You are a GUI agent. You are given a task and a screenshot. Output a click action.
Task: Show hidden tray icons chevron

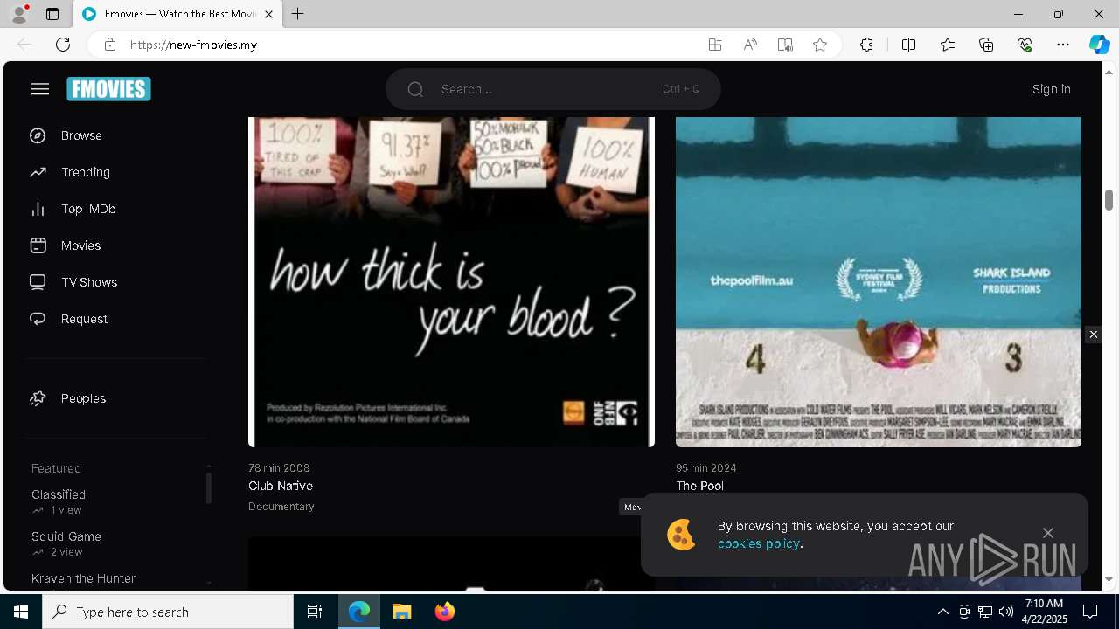coord(942,612)
